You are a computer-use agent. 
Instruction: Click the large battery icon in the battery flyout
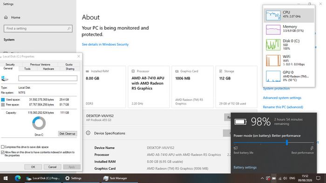[241, 122]
